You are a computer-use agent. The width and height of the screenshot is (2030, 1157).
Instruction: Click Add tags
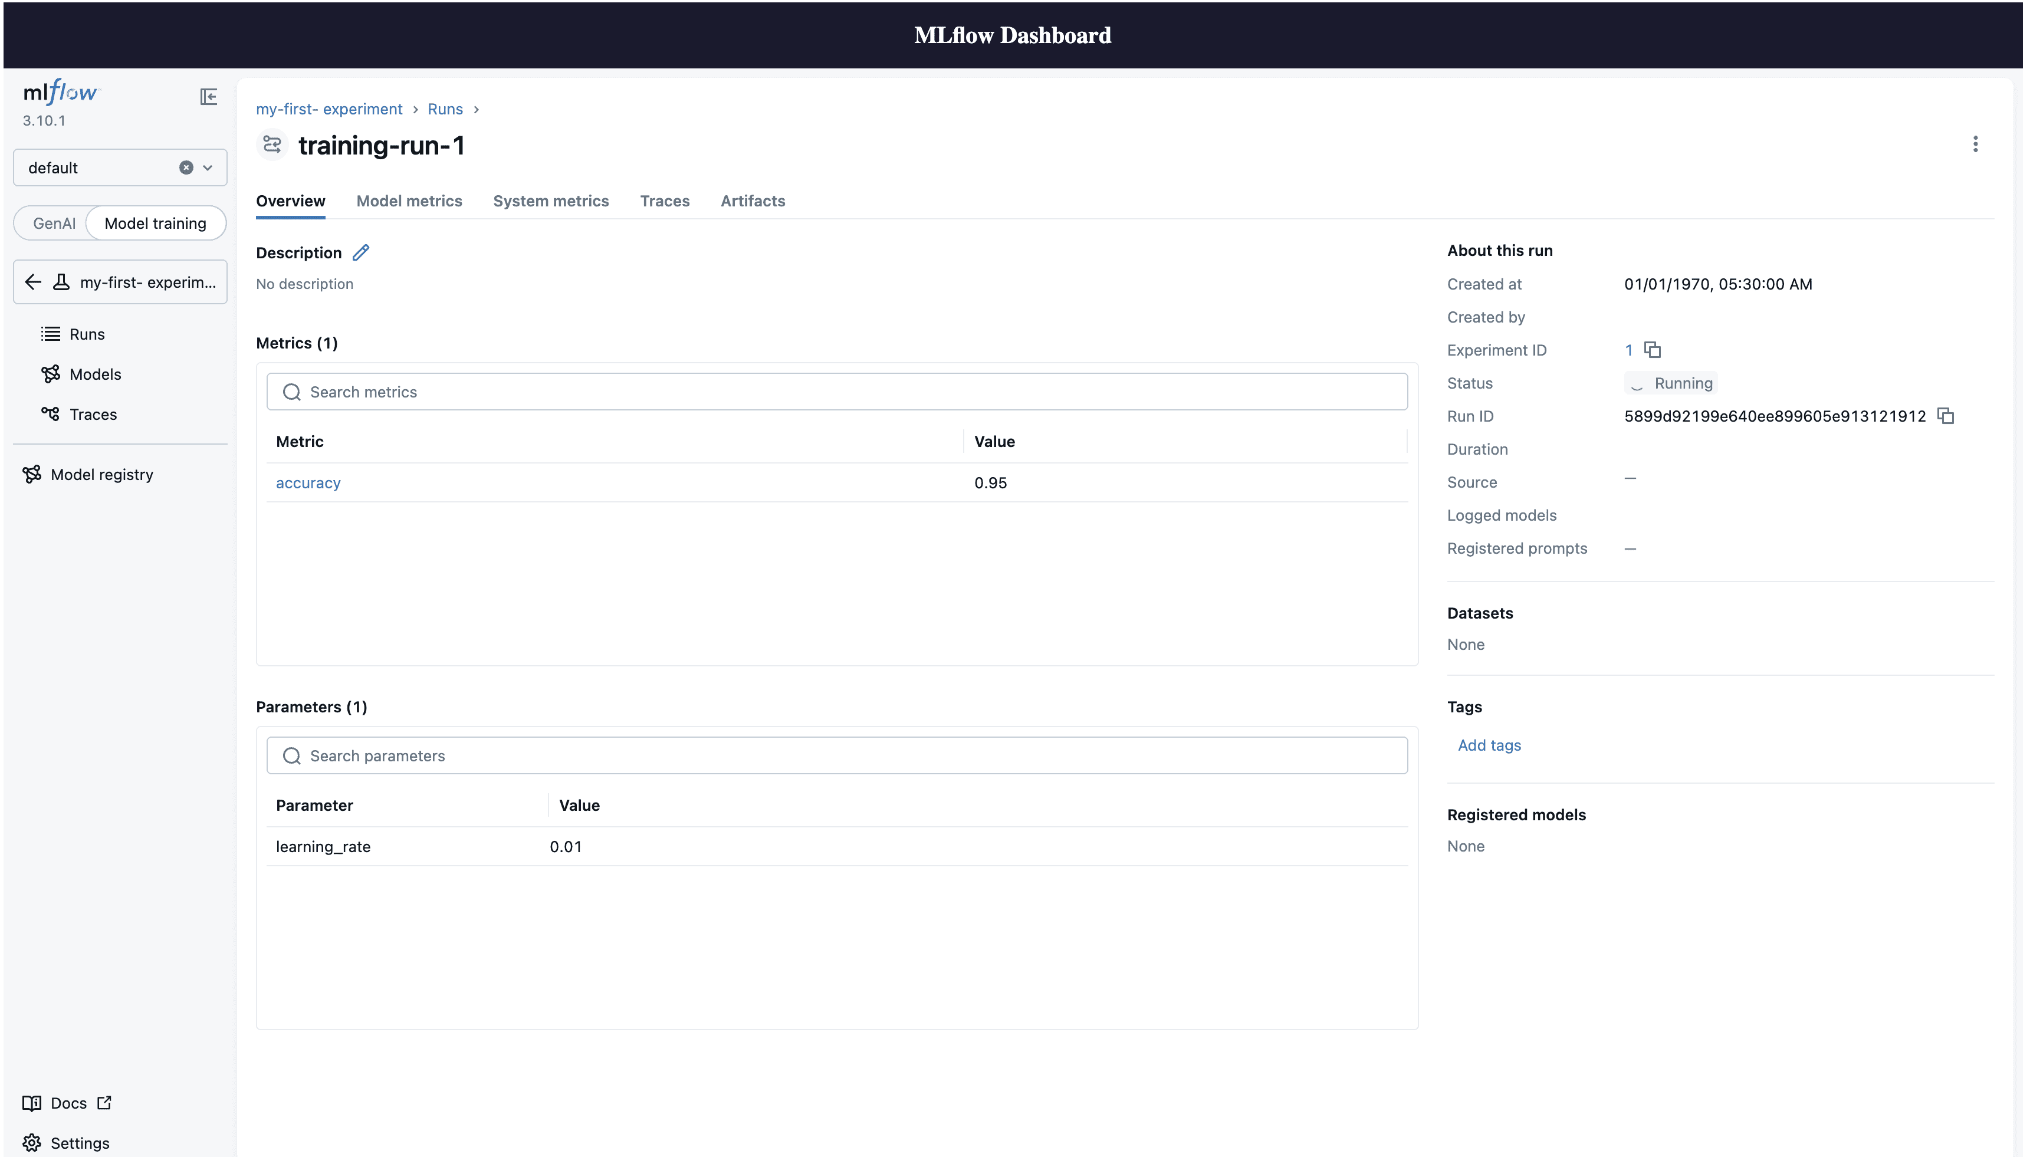(x=1489, y=745)
